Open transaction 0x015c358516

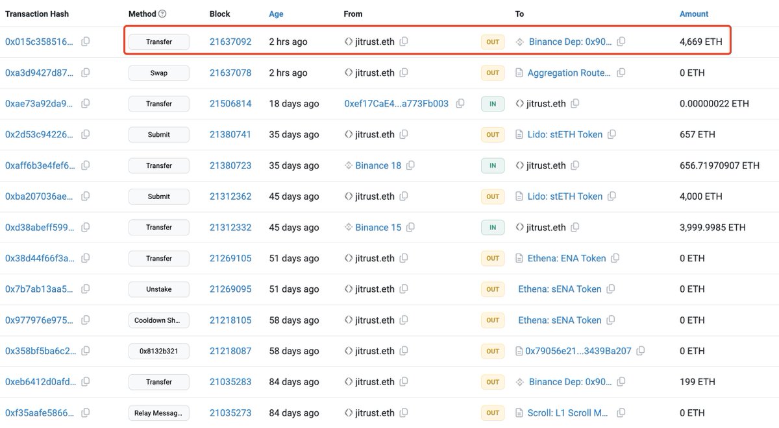tap(40, 42)
